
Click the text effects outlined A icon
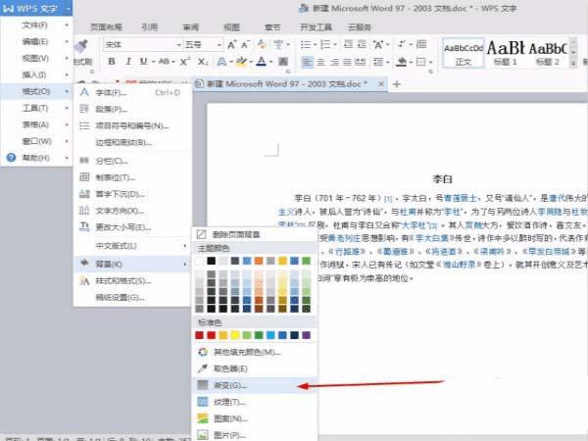point(222,62)
